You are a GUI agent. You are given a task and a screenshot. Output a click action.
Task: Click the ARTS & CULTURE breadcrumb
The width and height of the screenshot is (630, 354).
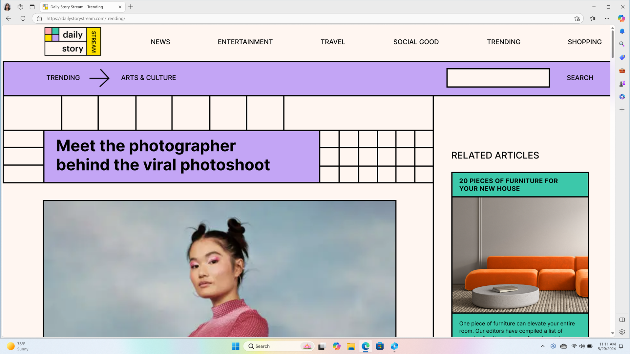(x=148, y=78)
